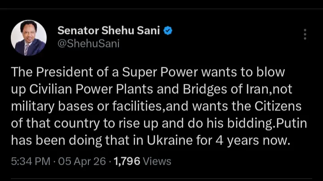Open Senator Shehu Sani's profile picture
The height and width of the screenshot is (181, 323).
pyautogui.click(x=28, y=38)
